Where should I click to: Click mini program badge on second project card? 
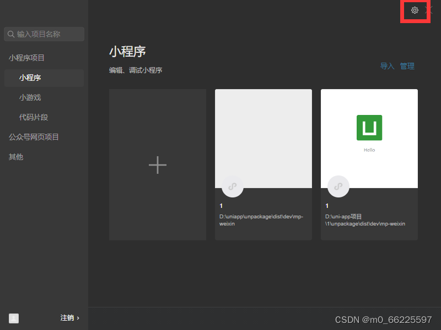point(338,186)
